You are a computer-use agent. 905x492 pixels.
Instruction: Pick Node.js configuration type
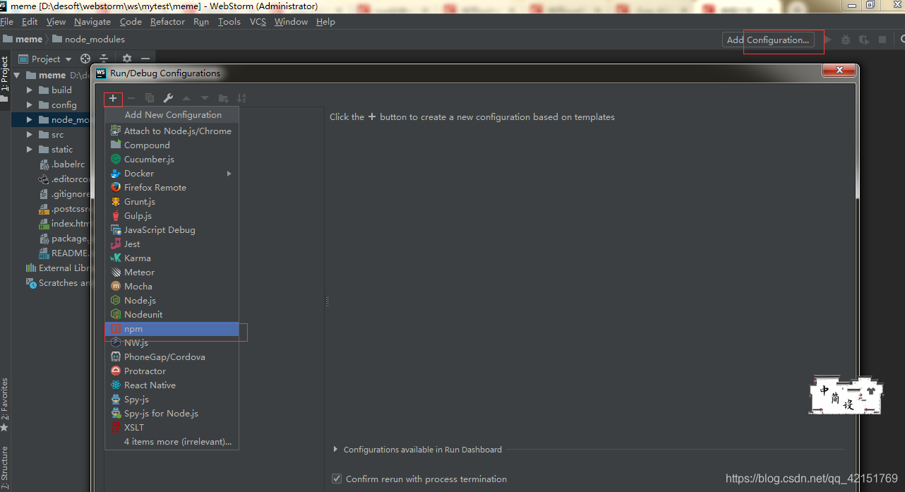(x=172, y=300)
